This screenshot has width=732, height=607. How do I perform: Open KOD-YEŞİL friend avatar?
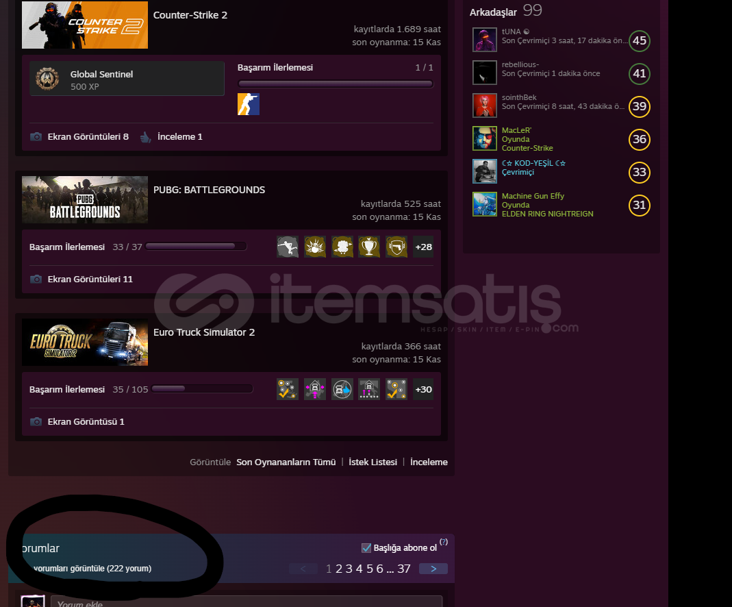click(x=485, y=171)
